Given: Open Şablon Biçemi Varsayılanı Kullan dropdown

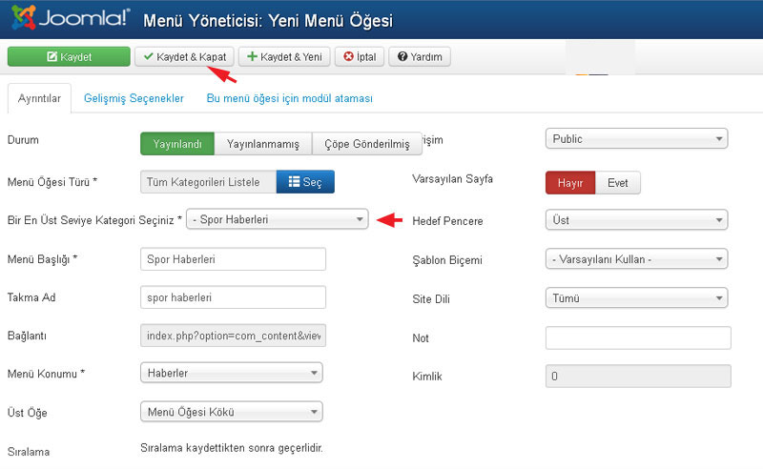Looking at the screenshot, I should point(636,259).
